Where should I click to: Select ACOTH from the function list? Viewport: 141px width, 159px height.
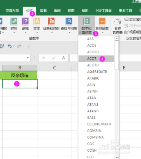coord(97,65)
